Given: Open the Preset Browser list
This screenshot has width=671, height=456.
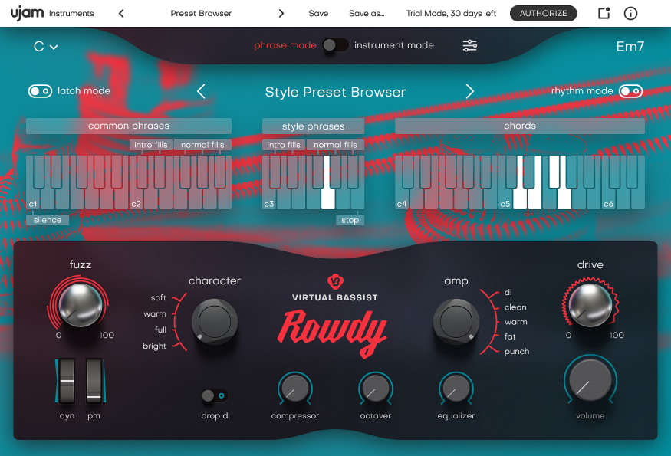Looking at the screenshot, I should (x=201, y=14).
